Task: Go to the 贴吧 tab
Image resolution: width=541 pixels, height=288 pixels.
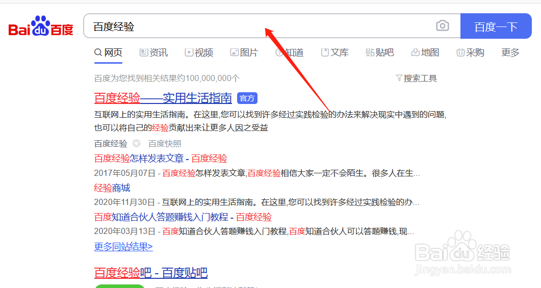Action: pyautogui.click(x=380, y=53)
